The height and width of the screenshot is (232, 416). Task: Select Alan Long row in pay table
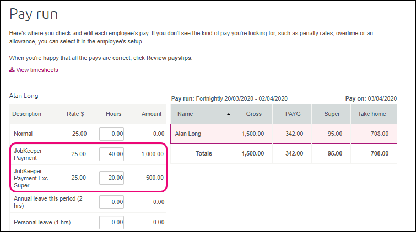coord(189,134)
